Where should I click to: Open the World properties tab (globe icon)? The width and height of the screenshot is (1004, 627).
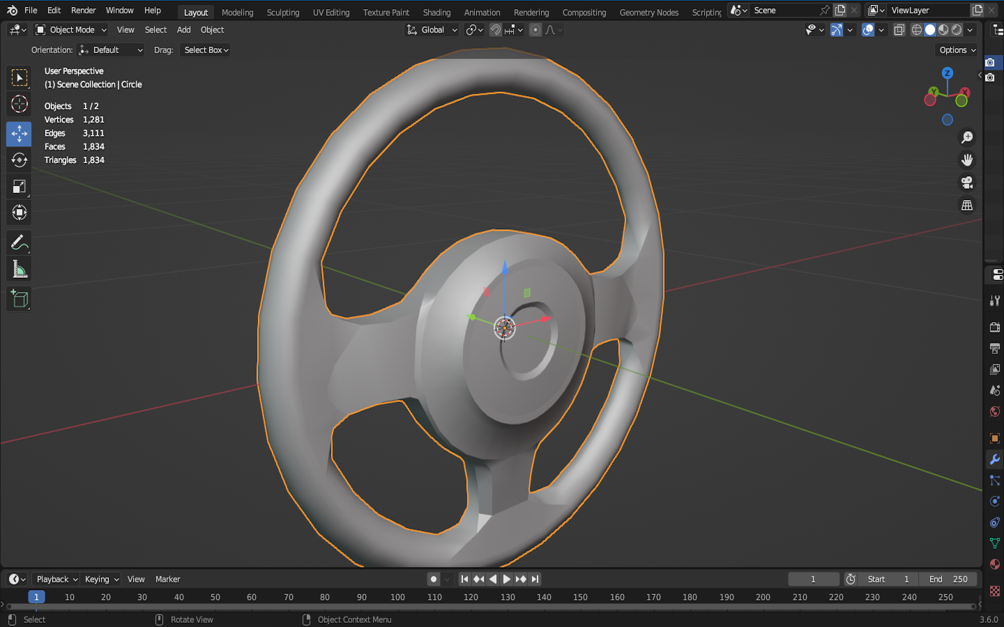point(995,411)
